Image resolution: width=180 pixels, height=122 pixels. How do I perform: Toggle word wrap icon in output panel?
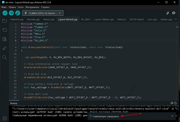[x=172, y=103]
